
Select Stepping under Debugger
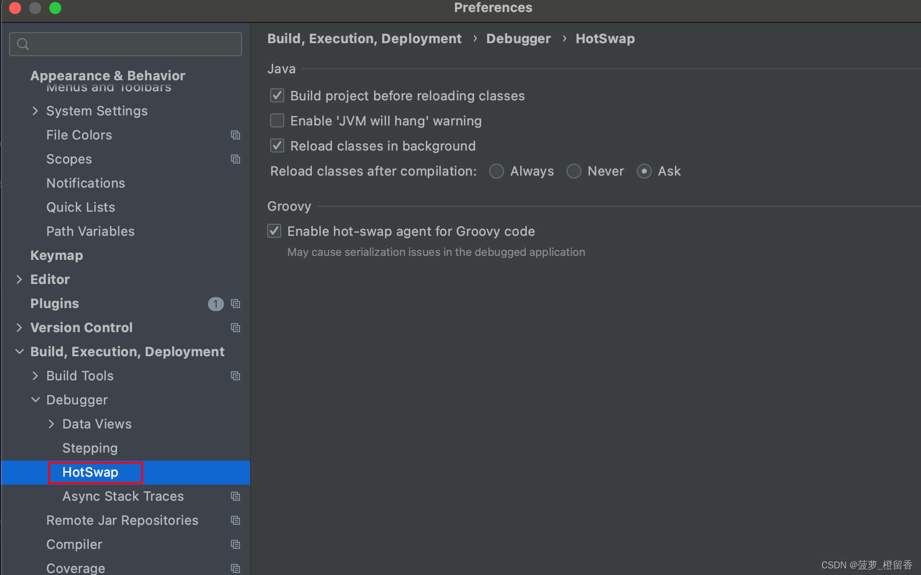pos(90,448)
